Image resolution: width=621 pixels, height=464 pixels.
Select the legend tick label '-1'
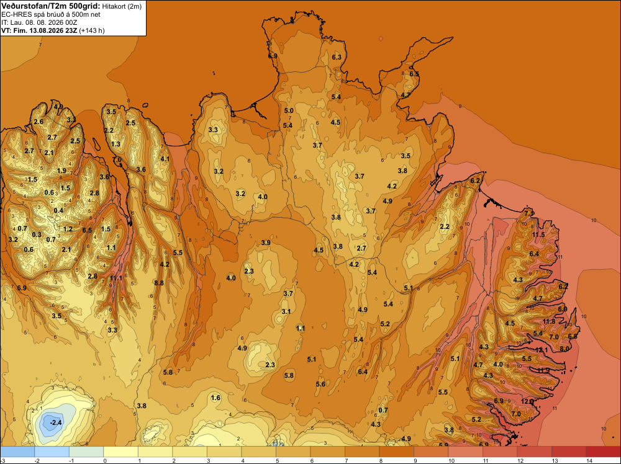pyautogui.click(x=71, y=460)
